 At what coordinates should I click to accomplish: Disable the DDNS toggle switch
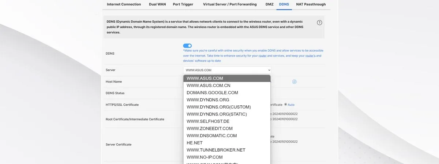coord(187,46)
